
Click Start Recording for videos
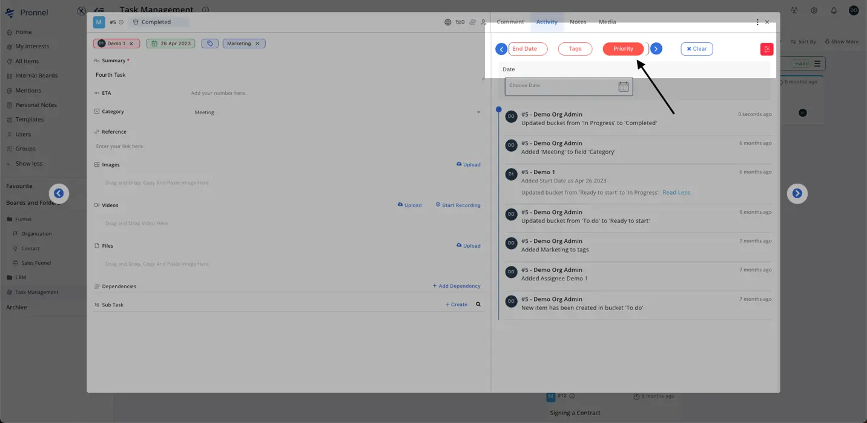point(458,205)
